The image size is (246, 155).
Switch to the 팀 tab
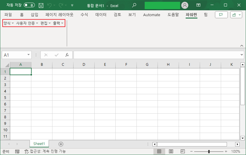(x=206, y=15)
